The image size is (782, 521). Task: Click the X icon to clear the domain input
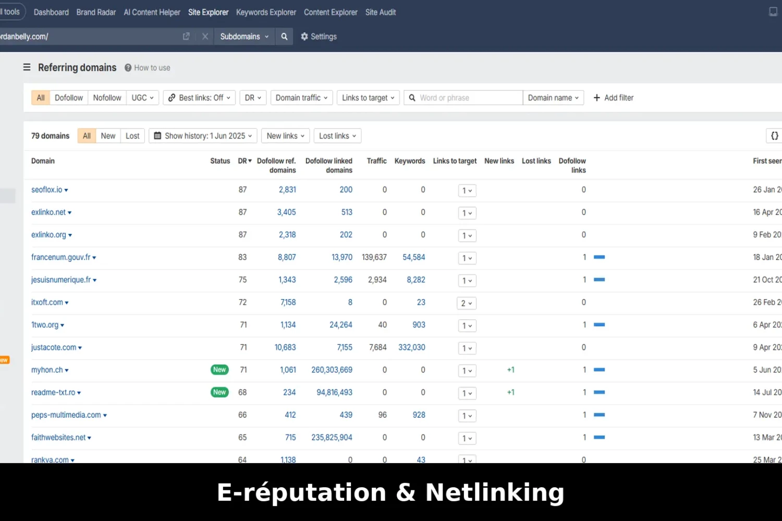205,36
